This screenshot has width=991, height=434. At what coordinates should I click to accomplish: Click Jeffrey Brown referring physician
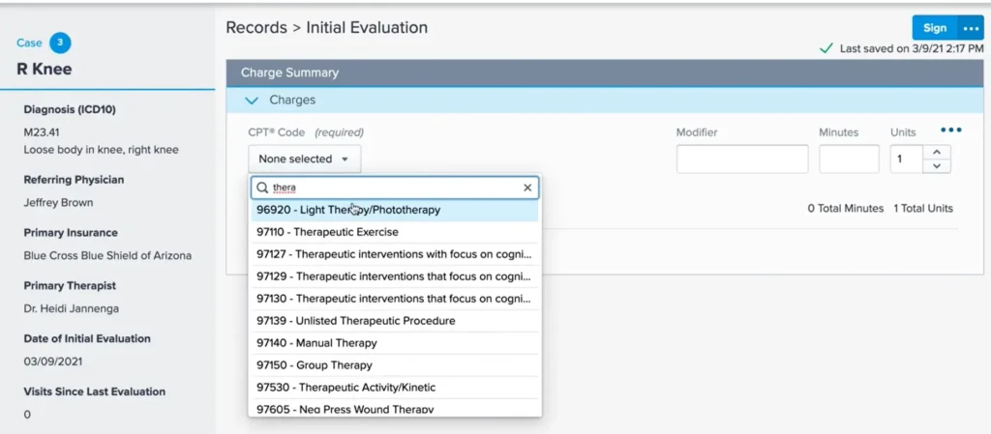click(x=58, y=202)
